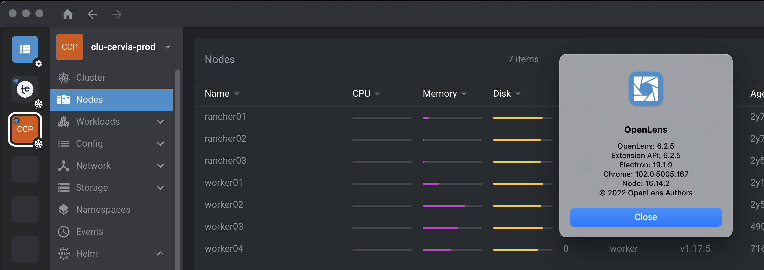Click the Namespaces diamond icon
The image size is (764, 270).
[64, 209]
